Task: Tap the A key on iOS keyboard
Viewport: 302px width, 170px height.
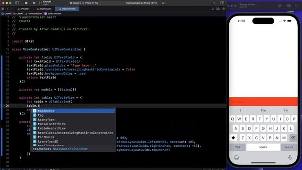Action: pos(236,128)
